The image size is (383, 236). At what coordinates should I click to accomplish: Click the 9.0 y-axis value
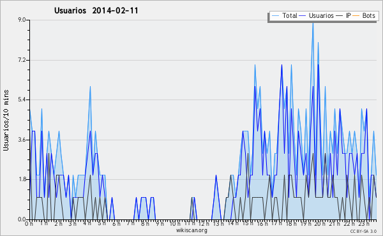pyautogui.click(x=22, y=20)
